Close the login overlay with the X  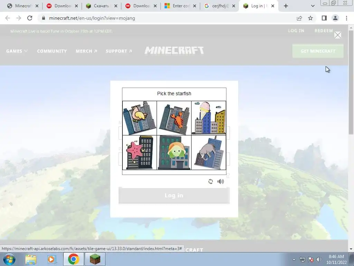coord(337,35)
